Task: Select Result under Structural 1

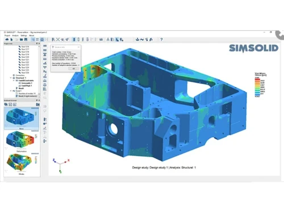Action: [x=21, y=88]
